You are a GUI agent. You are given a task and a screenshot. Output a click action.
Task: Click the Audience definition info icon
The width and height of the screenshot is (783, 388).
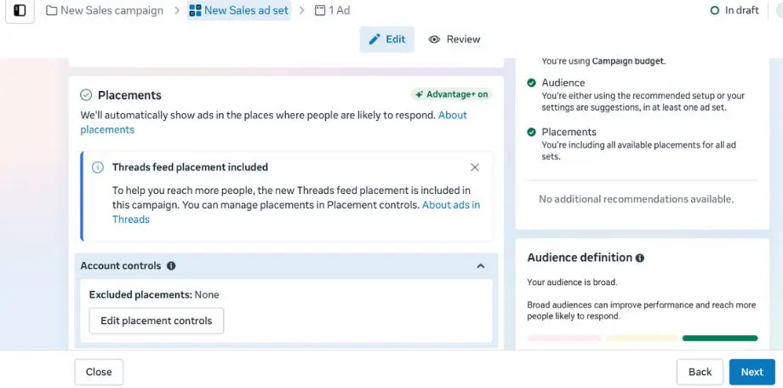[640, 258]
